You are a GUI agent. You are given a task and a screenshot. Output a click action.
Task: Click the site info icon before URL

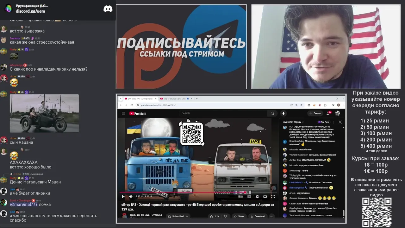pos(138,105)
